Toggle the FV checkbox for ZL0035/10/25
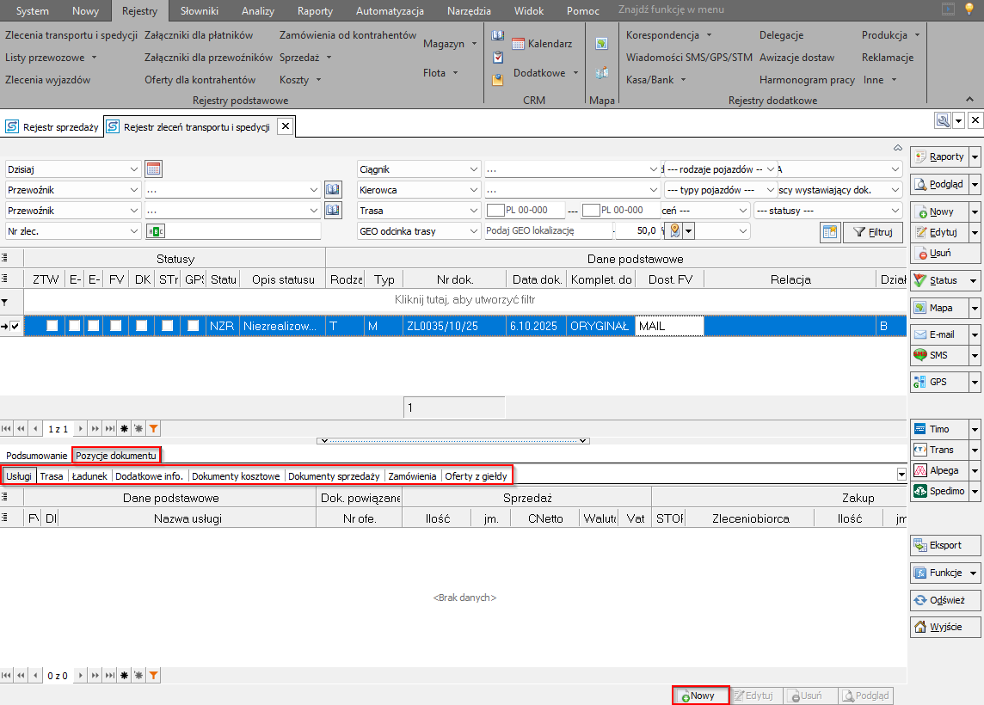The width and height of the screenshot is (984, 705). tap(116, 326)
